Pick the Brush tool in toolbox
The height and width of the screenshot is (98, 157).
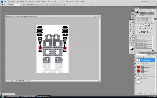[133, 29]
